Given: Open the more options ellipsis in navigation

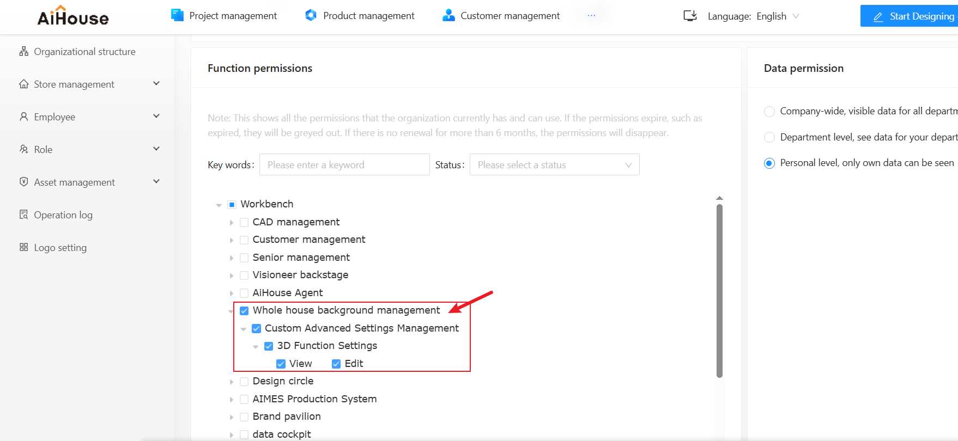Looking at the screenshot, I should pyautogui.click(x=591, y=16).
